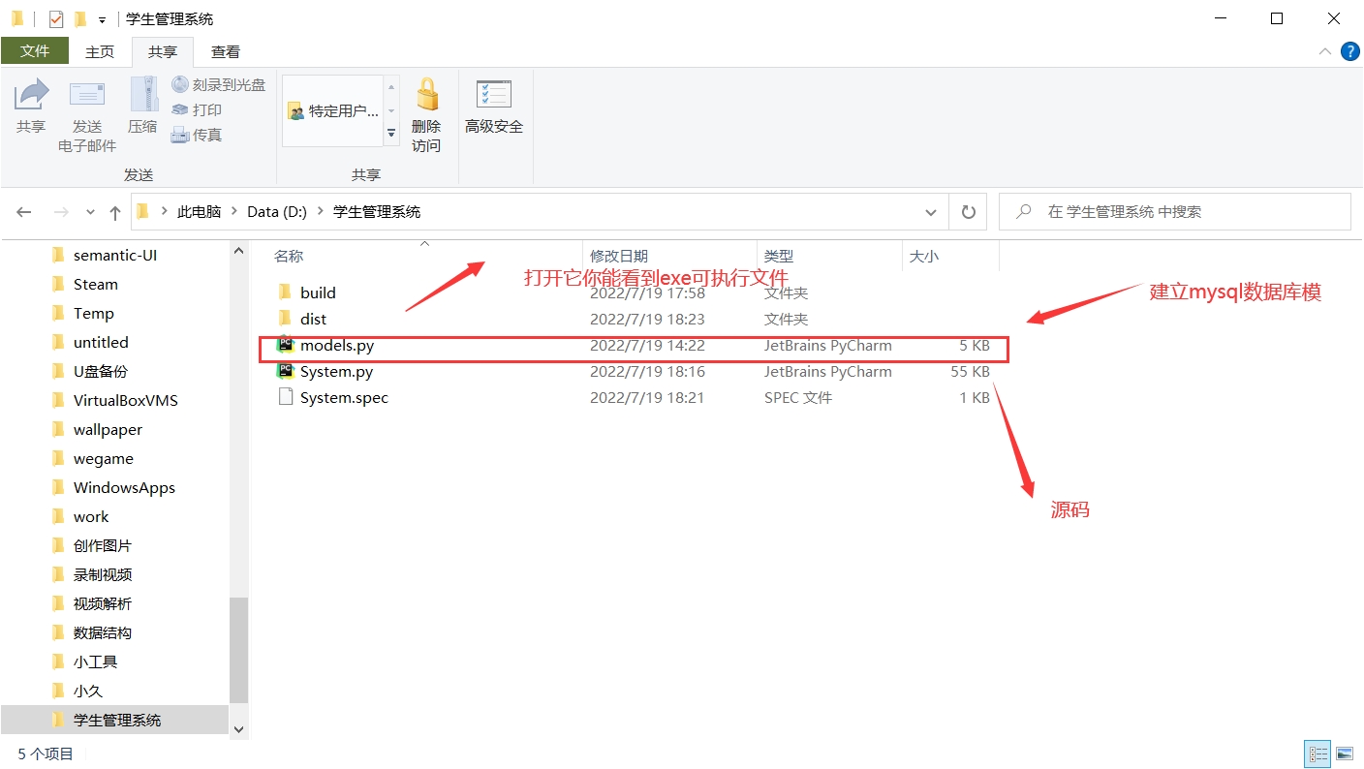Screen dimensions: 1364x769
Task: Open the File (文件) menu tab
Action: click(x=35, y=51)
